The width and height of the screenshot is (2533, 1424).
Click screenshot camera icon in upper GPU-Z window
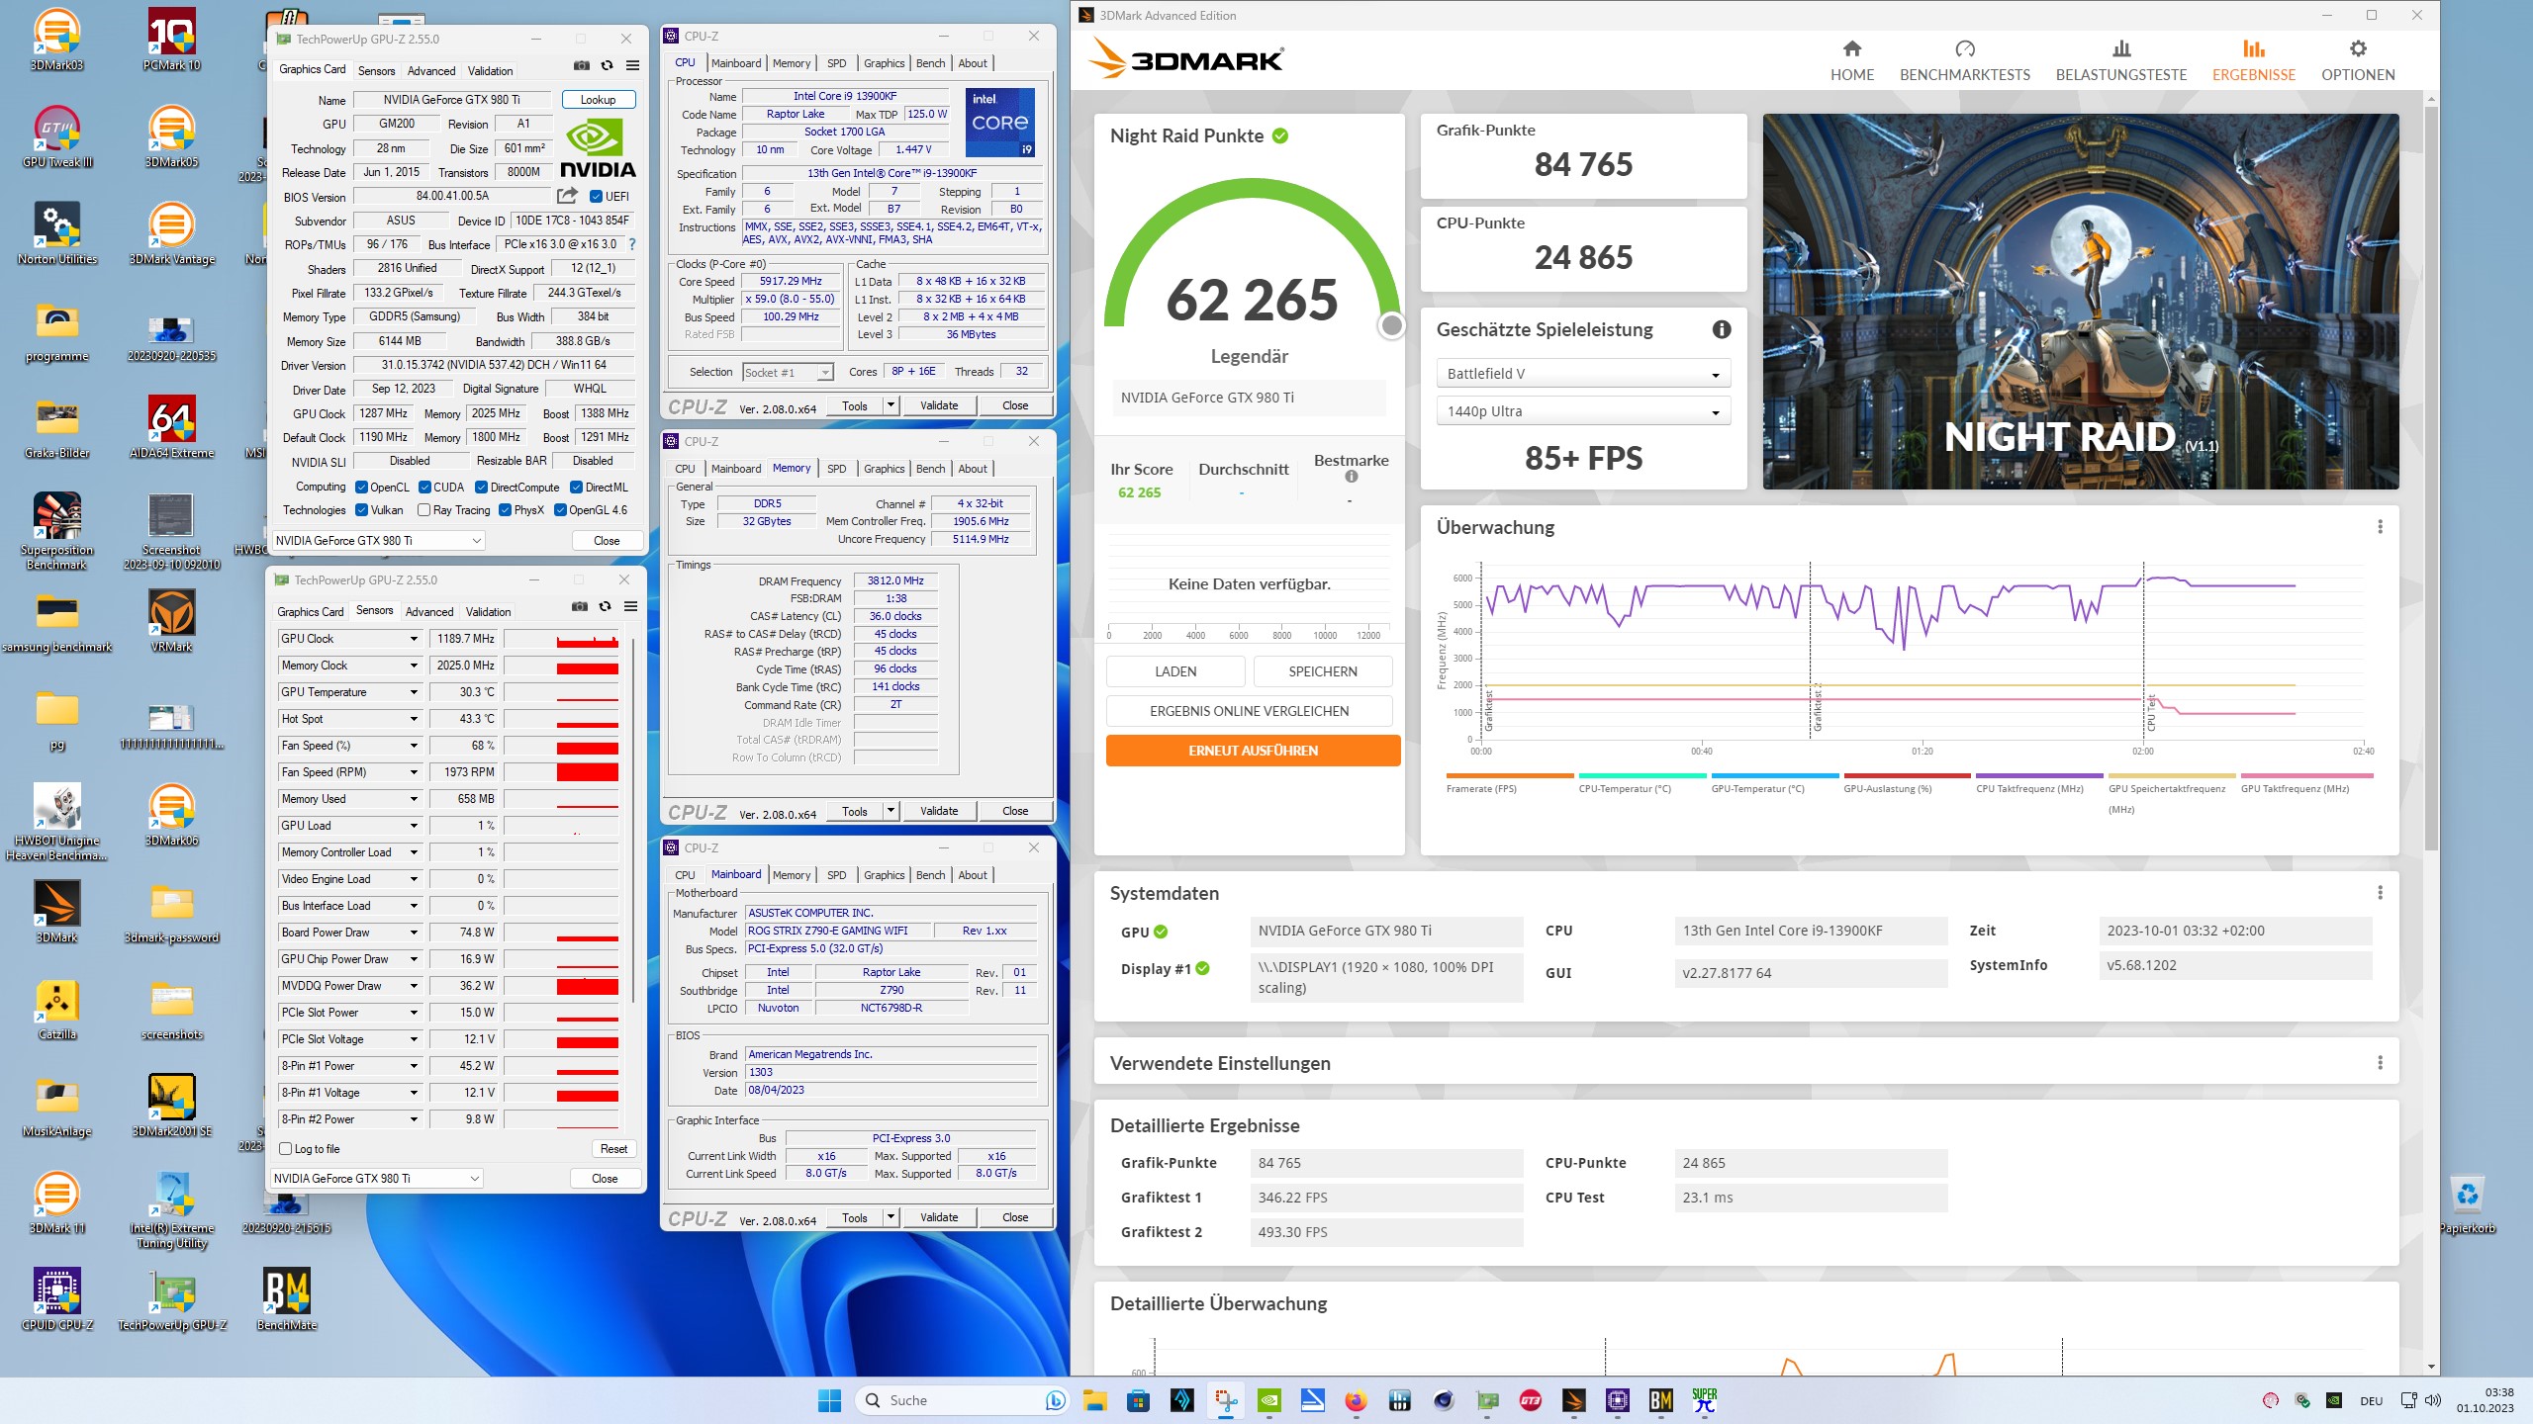coord(582,66)
